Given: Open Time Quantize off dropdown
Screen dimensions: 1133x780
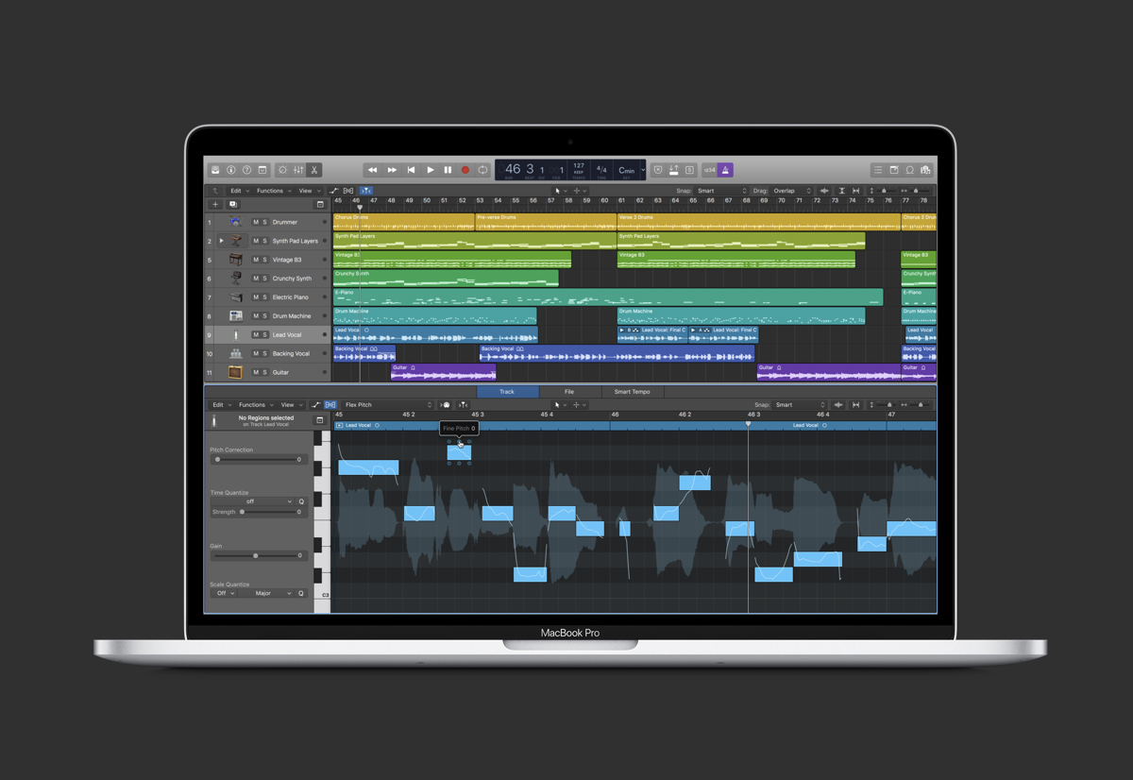Looking at the screenshot, I should (x=253, y=501).
